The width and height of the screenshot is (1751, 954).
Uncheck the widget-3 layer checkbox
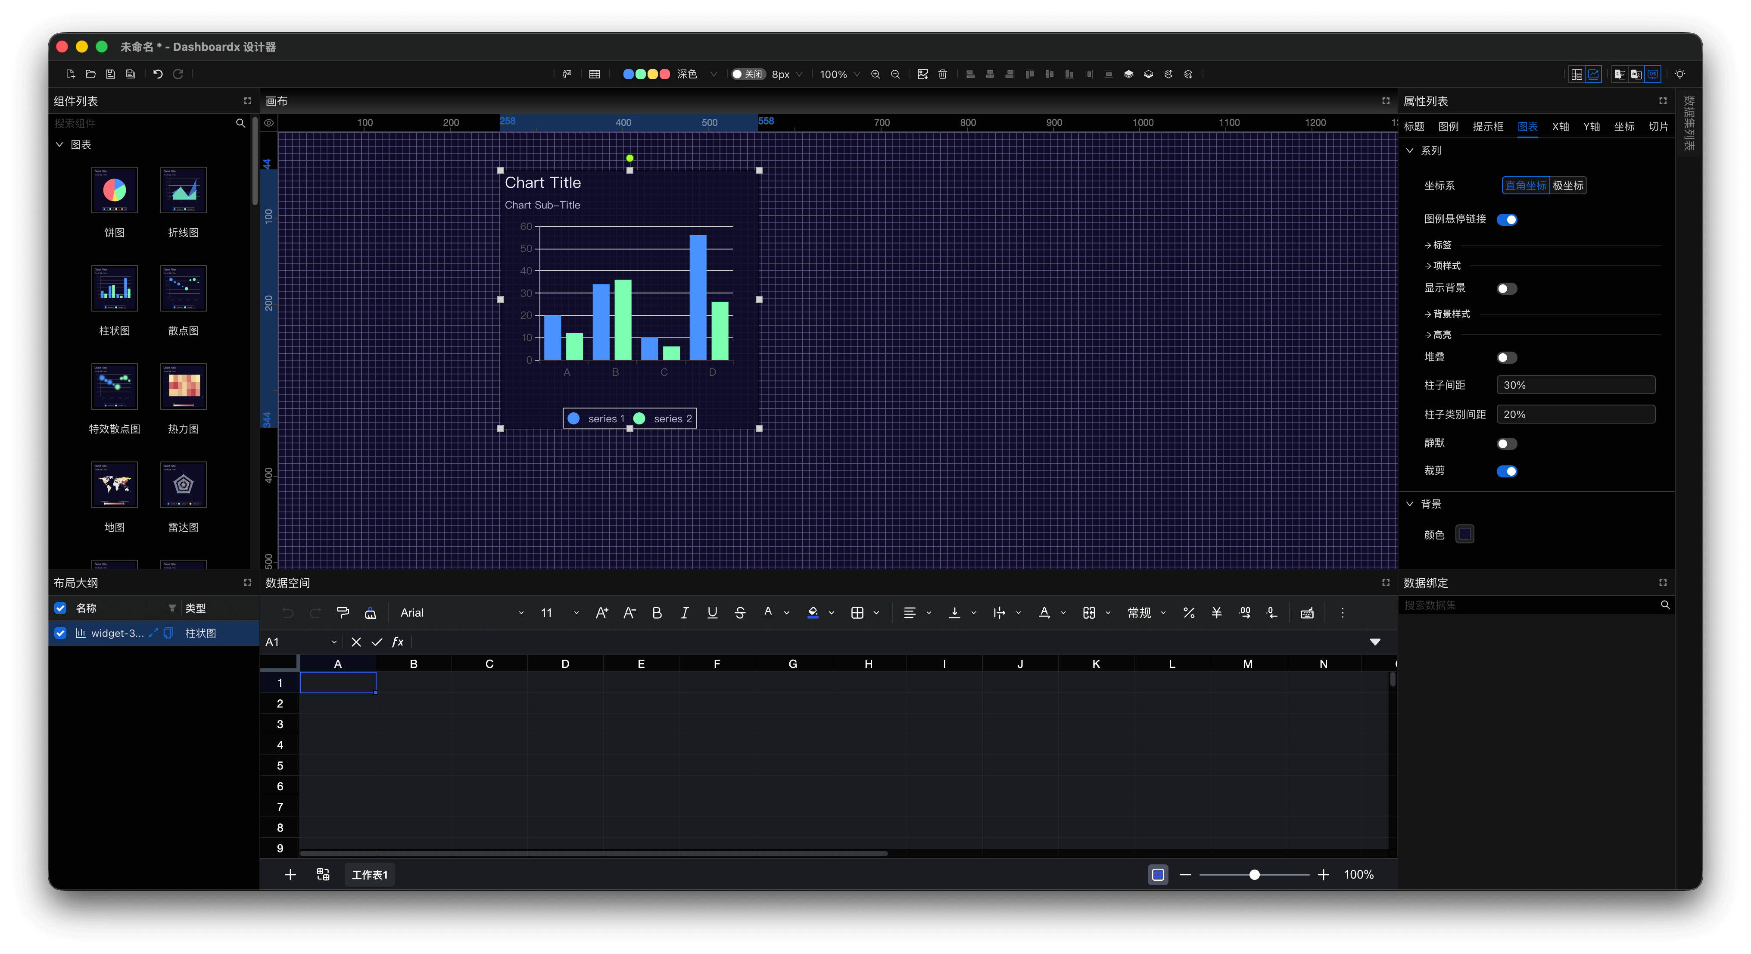(60, 633)
